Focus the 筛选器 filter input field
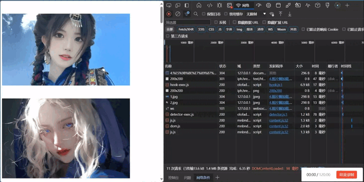The image size is (364, 182). pos(188,22)
